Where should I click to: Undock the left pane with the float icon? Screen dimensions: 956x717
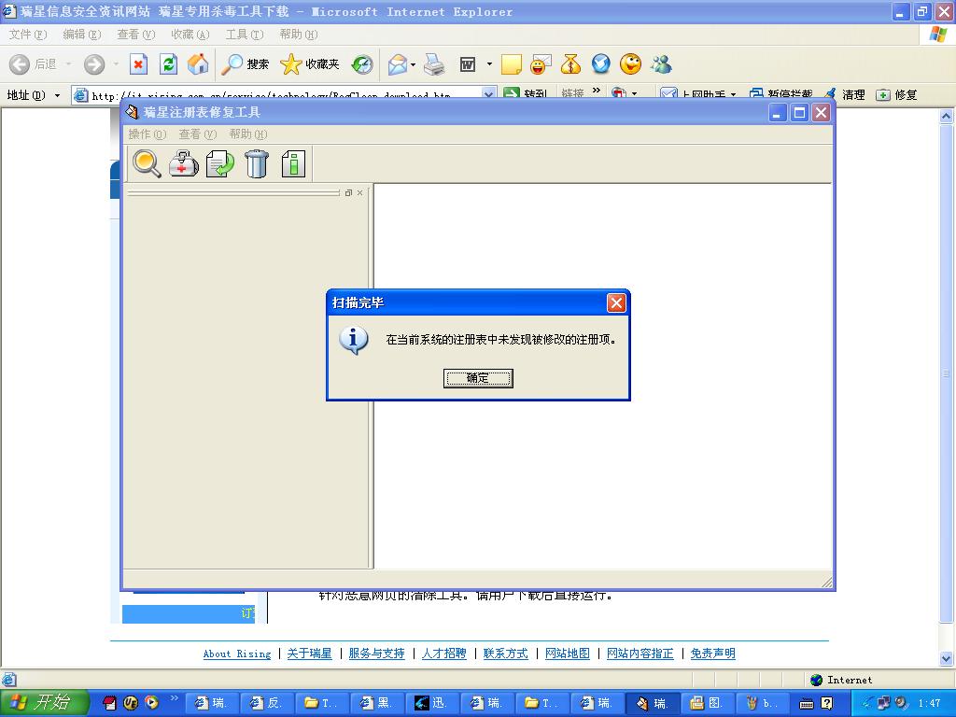[348, 192]
